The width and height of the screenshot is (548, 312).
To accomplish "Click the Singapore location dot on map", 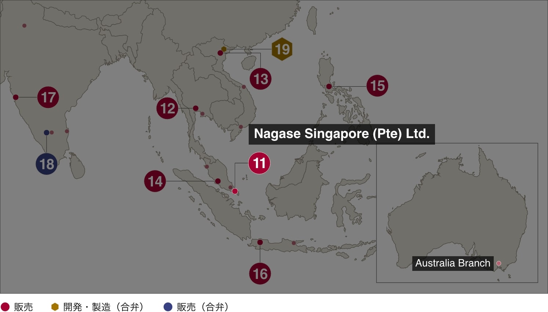I will point(235,191).
